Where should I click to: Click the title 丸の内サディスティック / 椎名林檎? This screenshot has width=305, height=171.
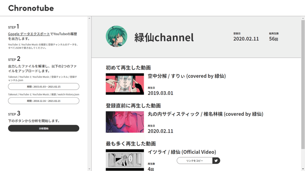pos(185,114)
